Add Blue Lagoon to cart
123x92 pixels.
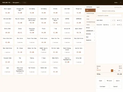point(8,11)
